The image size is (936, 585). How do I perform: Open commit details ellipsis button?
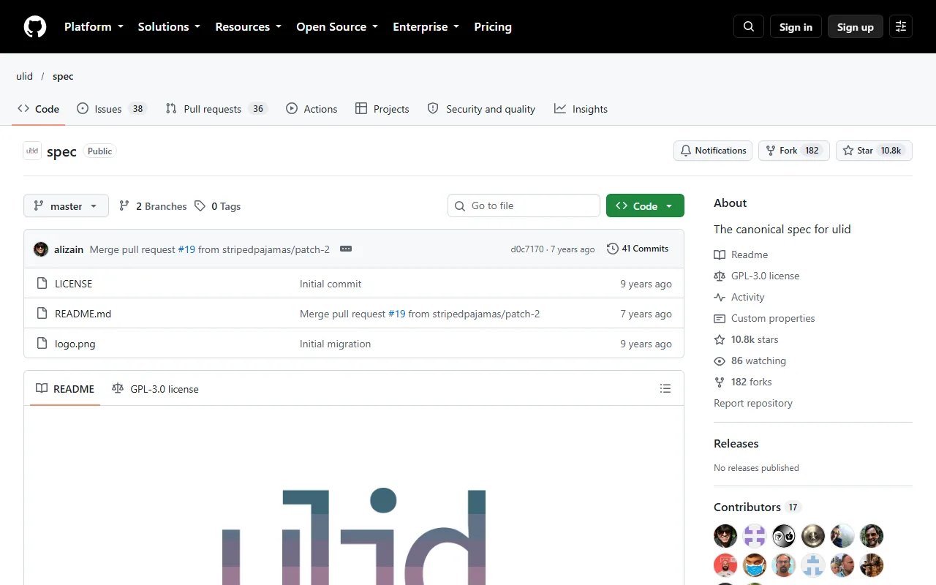(346, 249)
